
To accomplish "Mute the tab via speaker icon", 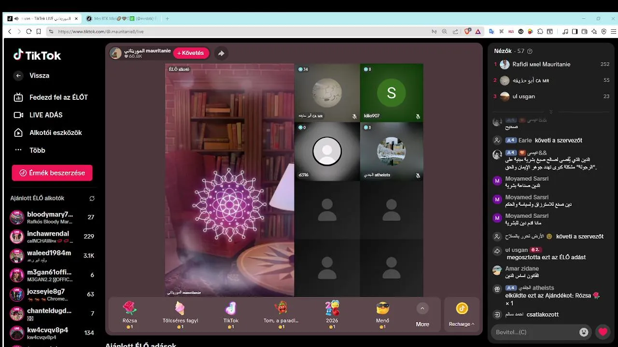I will point(16,18).
